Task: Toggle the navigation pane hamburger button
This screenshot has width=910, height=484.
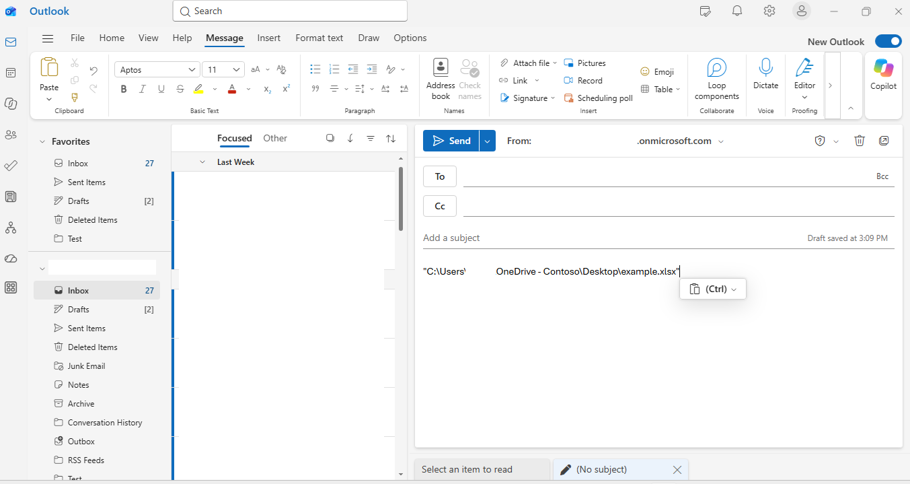Action: pos(48,38)
